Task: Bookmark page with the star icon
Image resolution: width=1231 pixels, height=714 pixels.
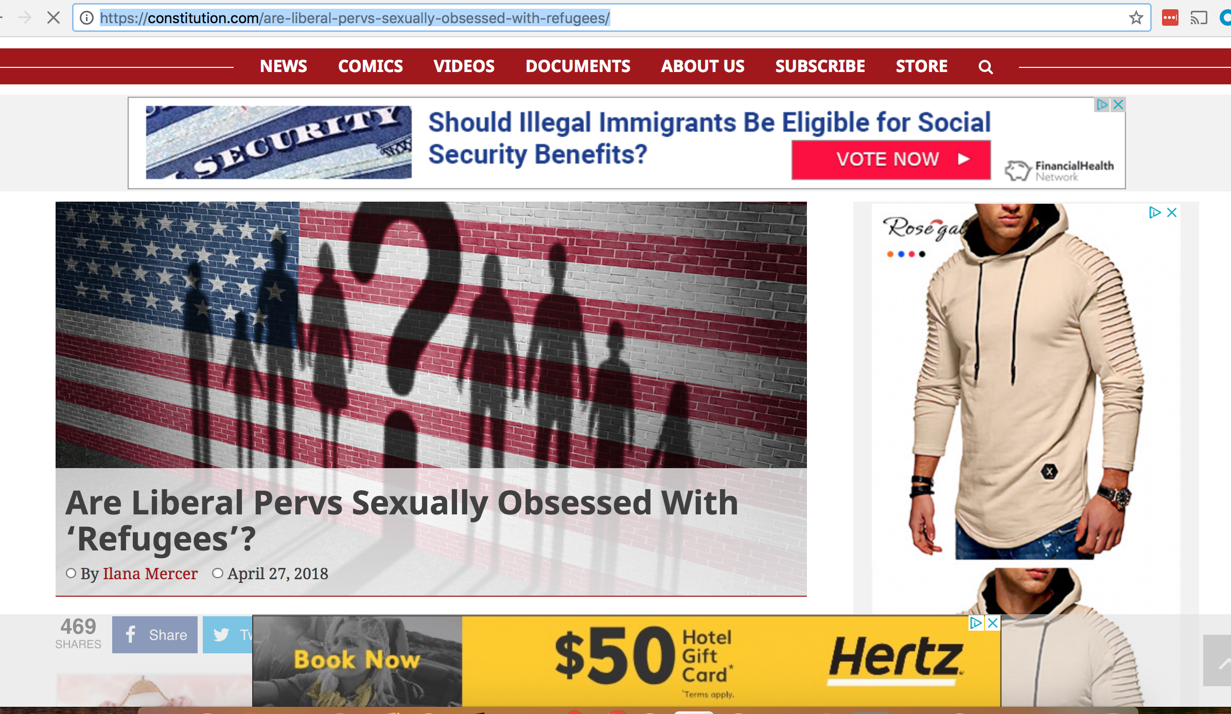Action: 1136,18
